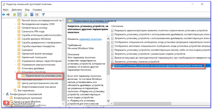Screen dimensions: 212x109
Task: Click the 'Все параметры' icon in tree
Action: (x=15, y=90)
